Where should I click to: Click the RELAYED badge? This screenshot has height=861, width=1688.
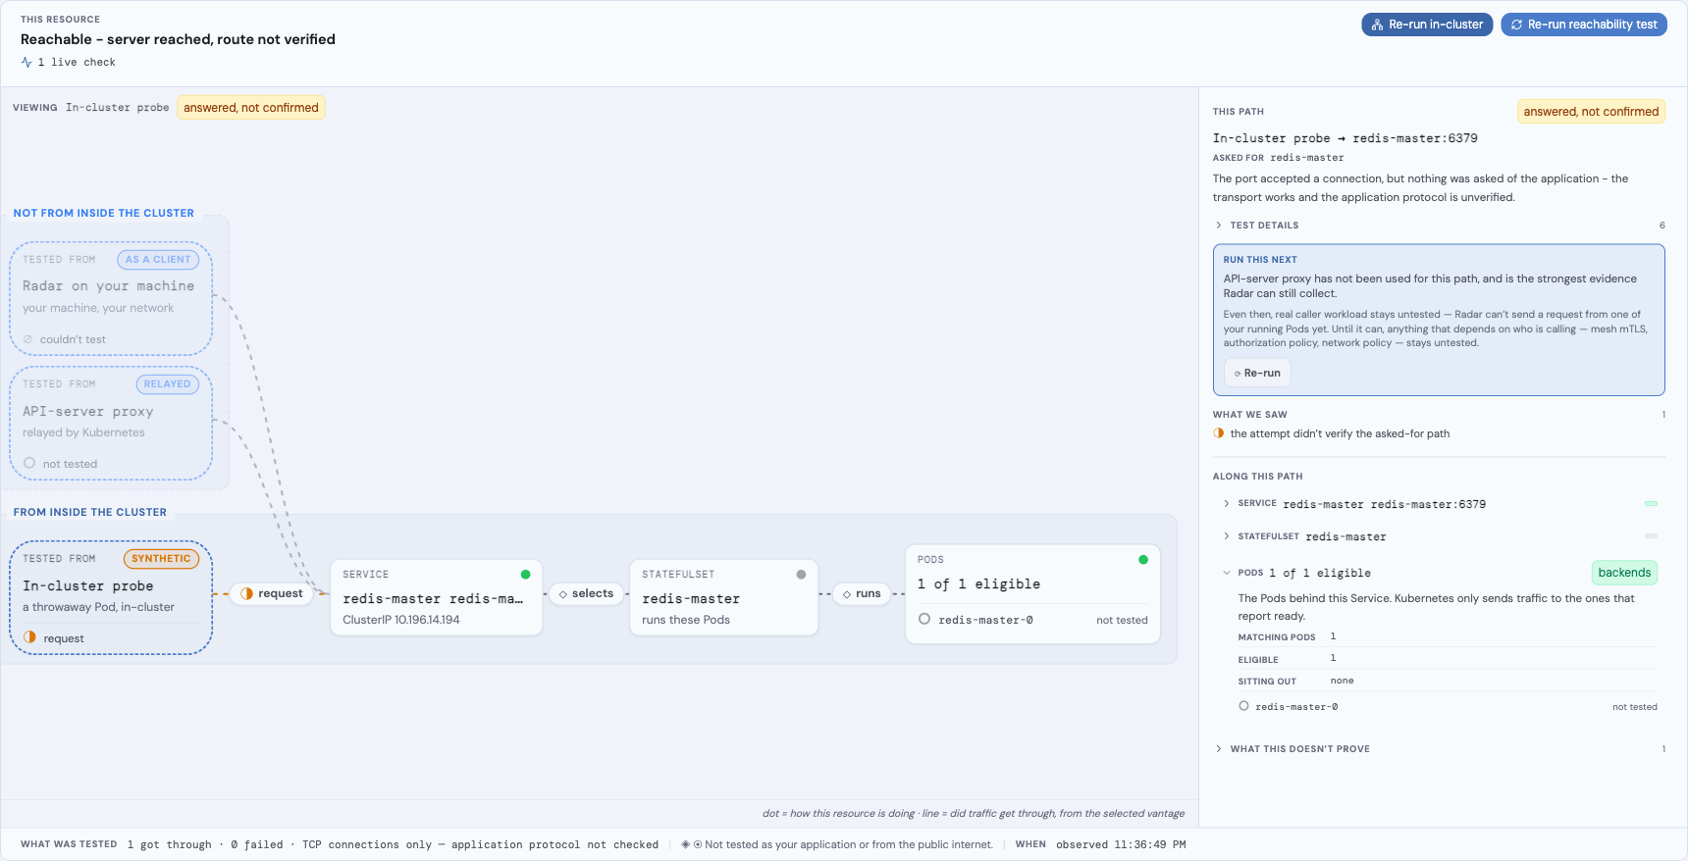pyautogui.click(x=167, y=384)
